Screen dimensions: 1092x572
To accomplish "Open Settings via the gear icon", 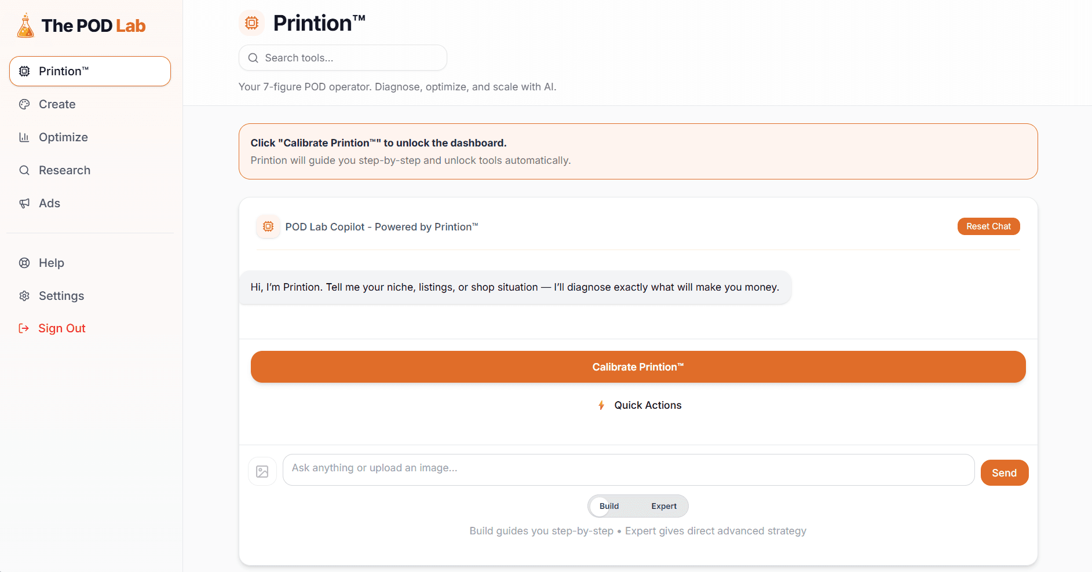I will (24, 295).
